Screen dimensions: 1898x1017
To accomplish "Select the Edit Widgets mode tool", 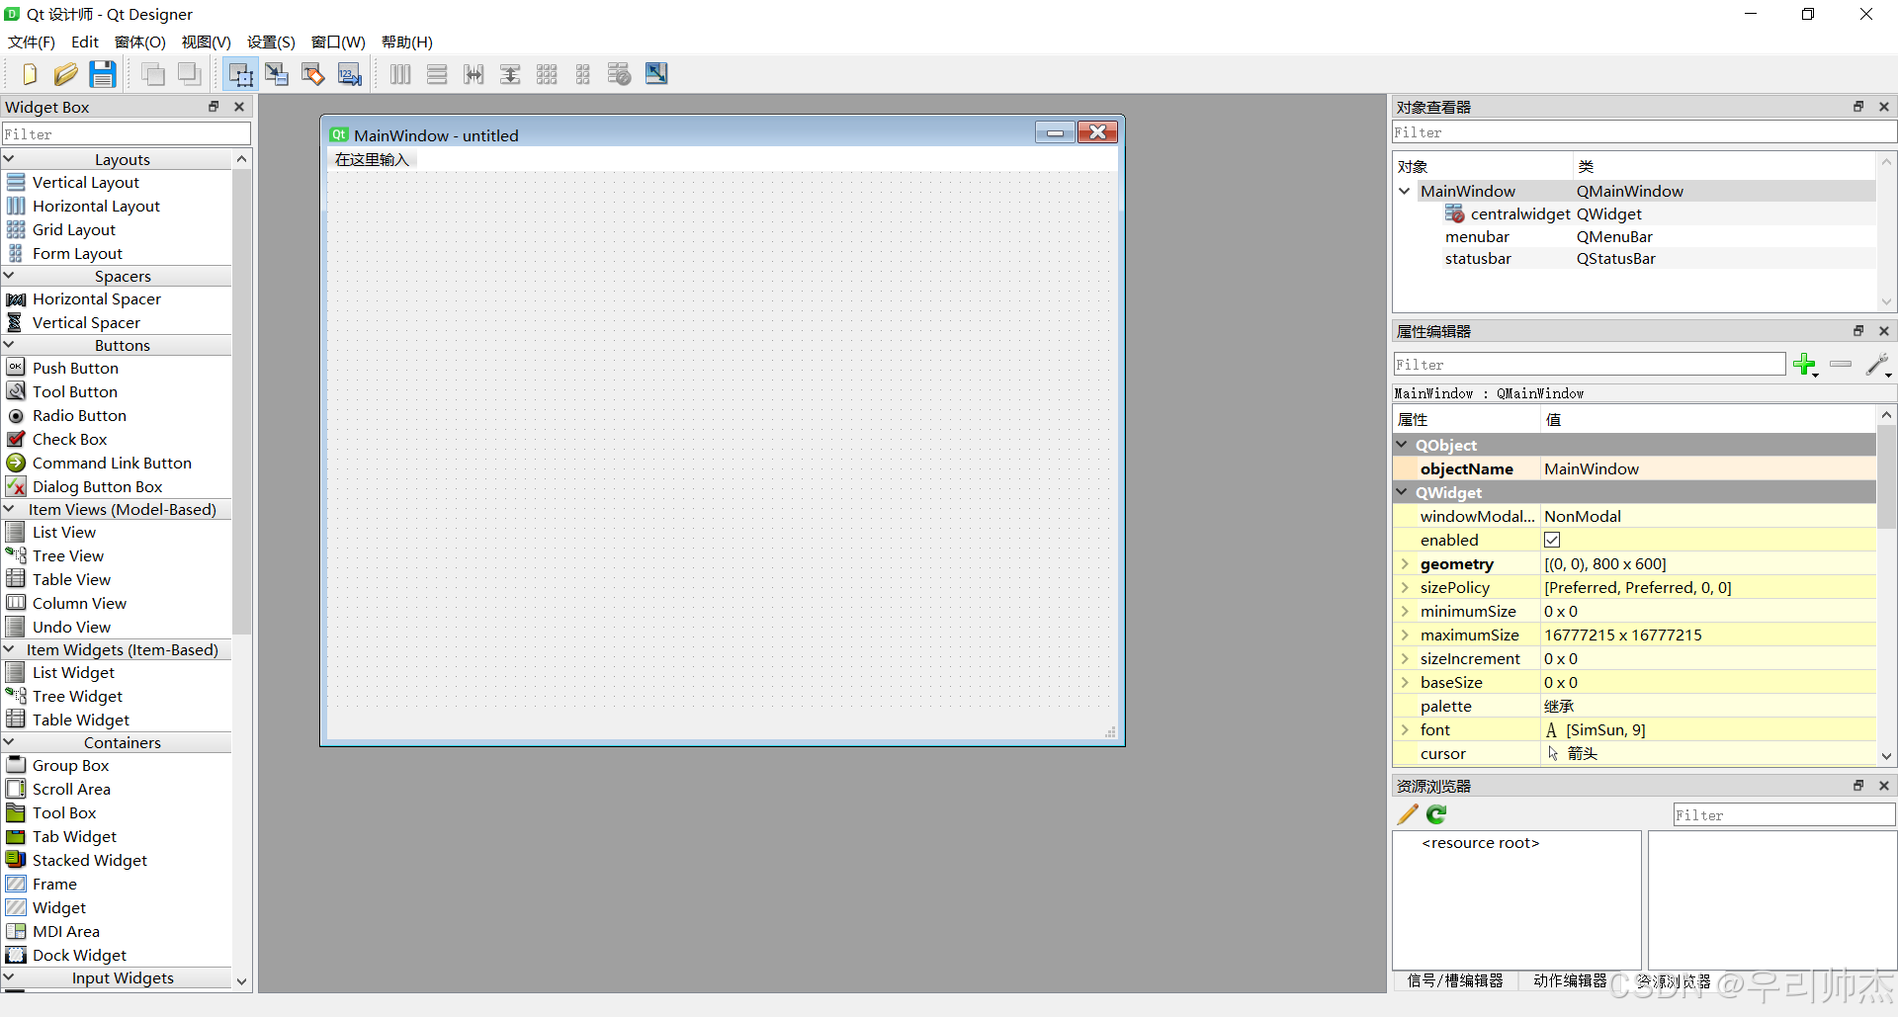I will tap(240, 73).
